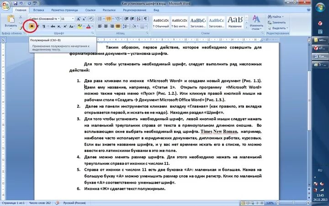Apply superscript x² formatting

[65, 26]
